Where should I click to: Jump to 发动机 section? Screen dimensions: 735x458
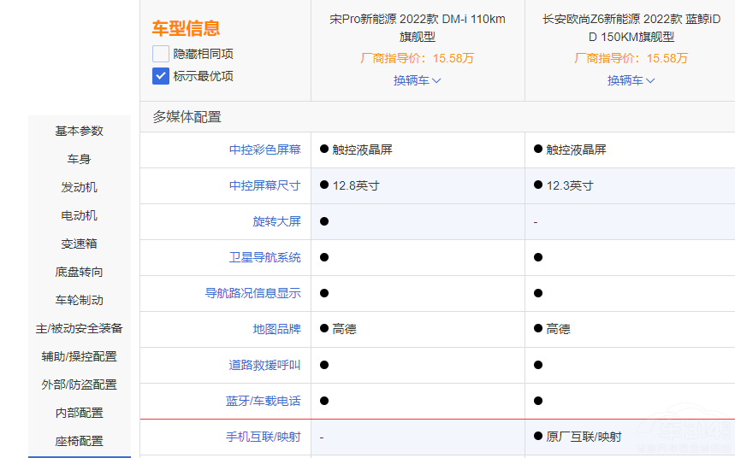pos(80,187)
